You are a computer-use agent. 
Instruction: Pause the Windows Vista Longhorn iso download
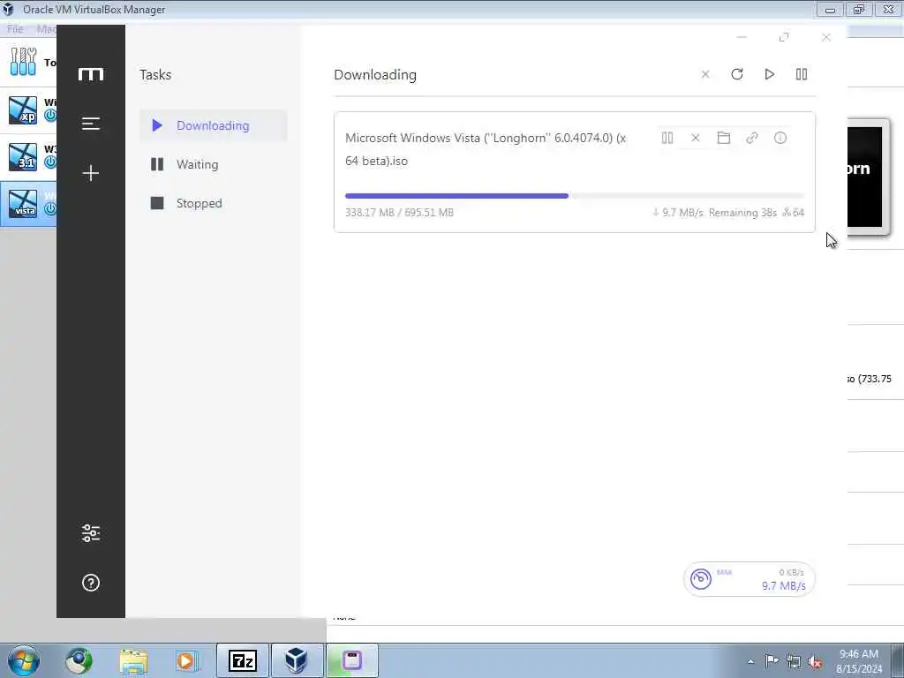click(667, 138)
